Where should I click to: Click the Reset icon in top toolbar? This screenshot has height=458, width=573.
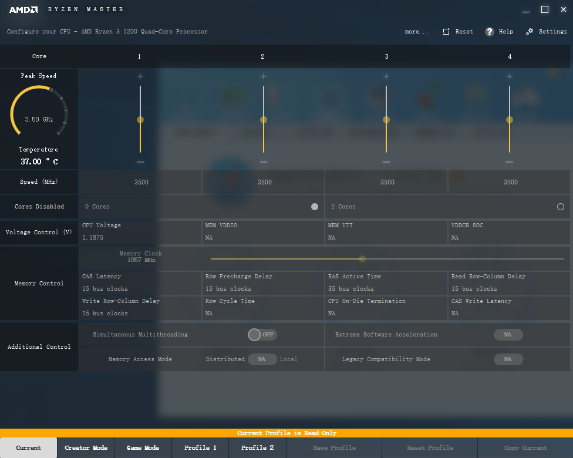pos(446,32)
